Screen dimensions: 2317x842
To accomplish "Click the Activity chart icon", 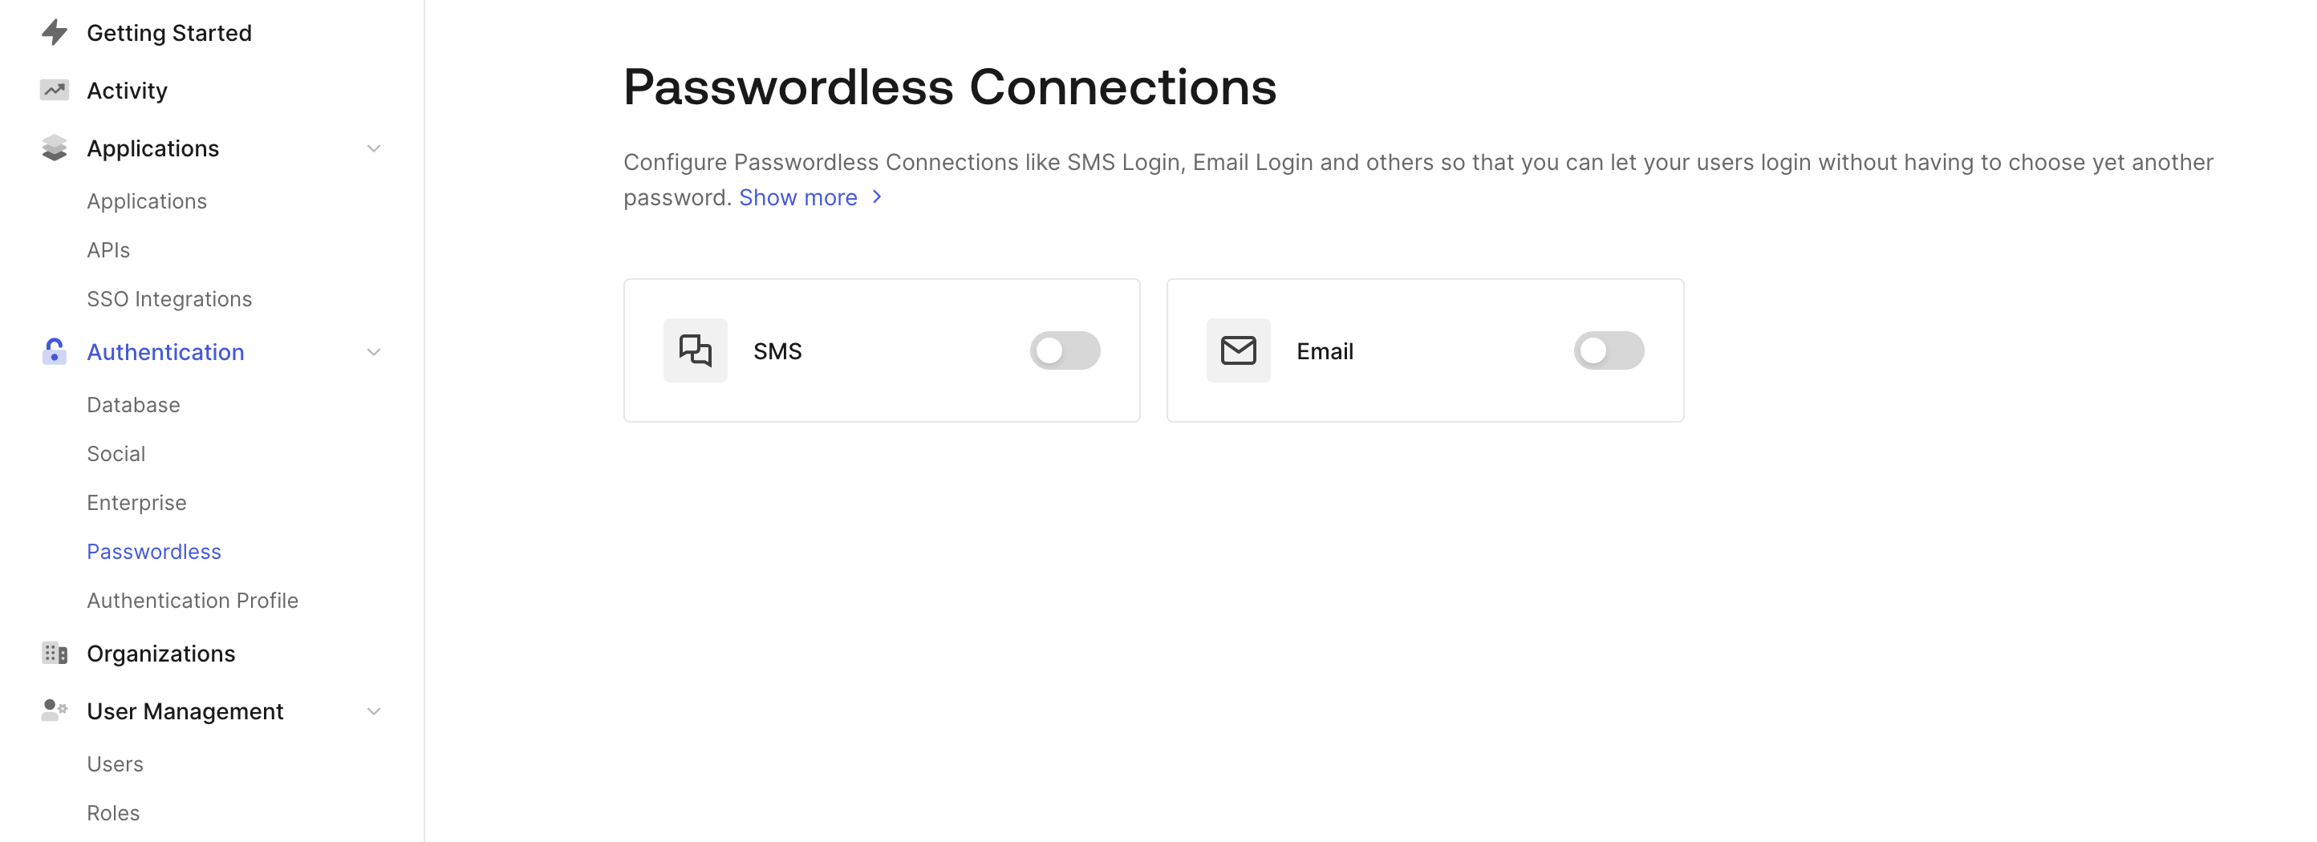I will pos(55,91).
